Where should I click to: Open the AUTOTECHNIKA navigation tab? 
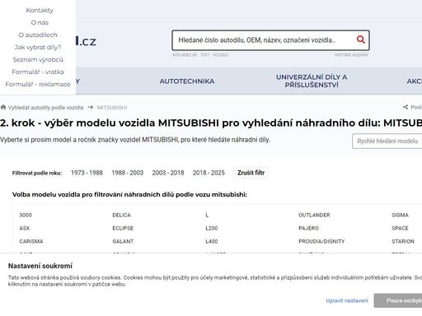pos(187,81)
